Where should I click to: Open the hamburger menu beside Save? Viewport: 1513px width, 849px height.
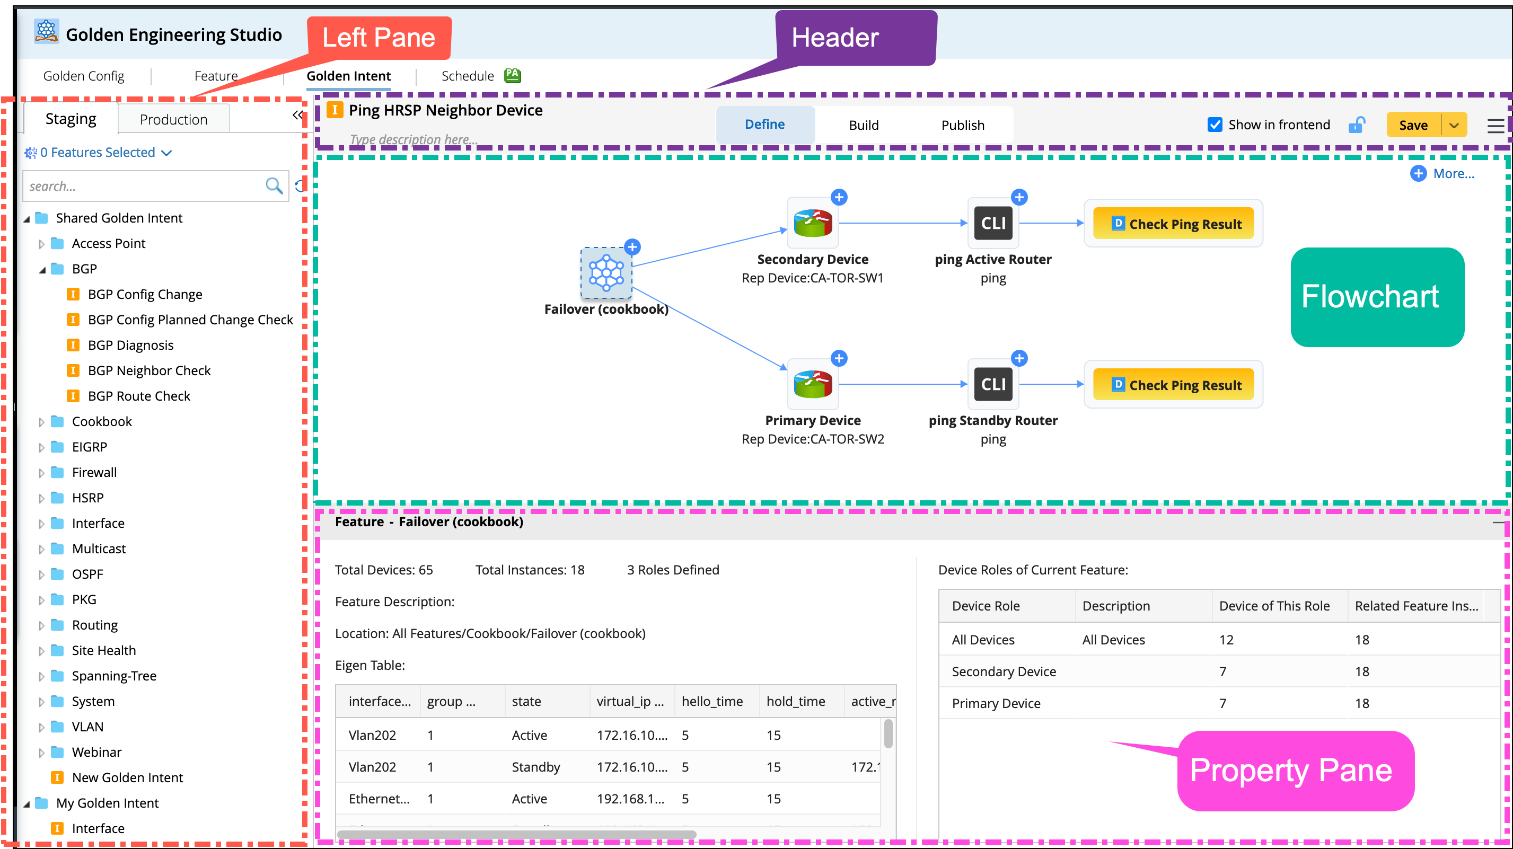pos(1495,126)
